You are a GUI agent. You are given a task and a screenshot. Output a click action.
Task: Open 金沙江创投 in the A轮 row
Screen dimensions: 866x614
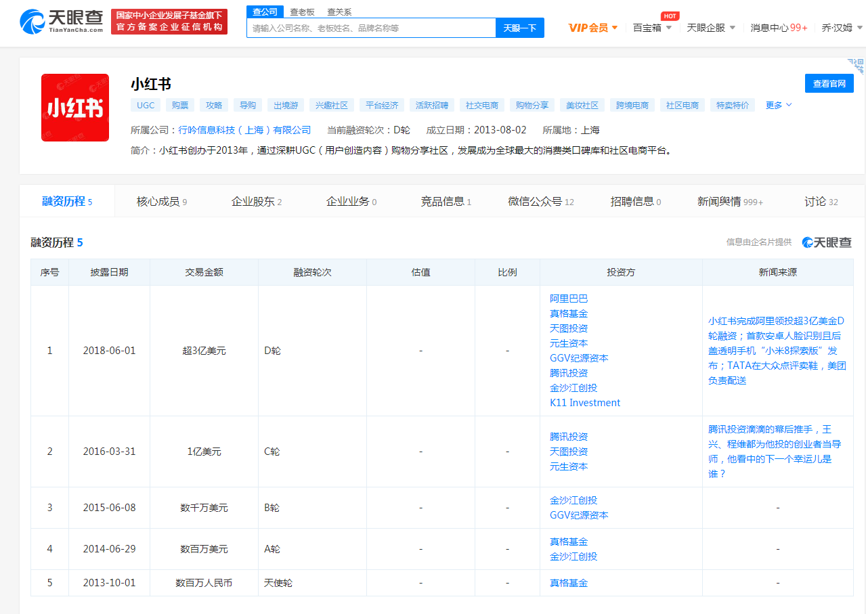573,556
